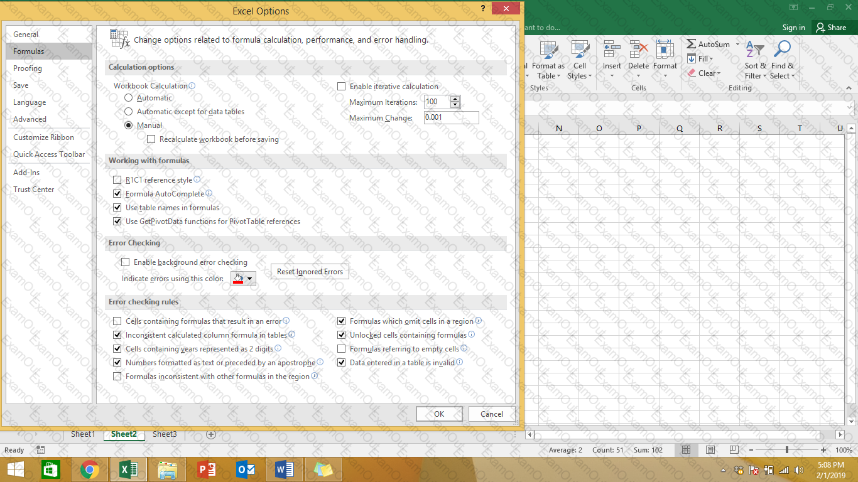This screenshot has height=482, width=858.
Task: Add a new sheet with the plus icon
Action: pyautogui.click(x=211, y=434)
